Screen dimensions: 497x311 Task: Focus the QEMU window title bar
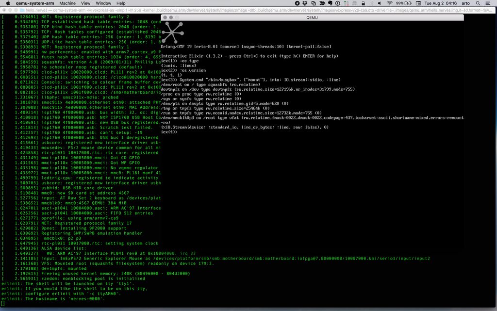pyautogui.click(x=312, y=17)
